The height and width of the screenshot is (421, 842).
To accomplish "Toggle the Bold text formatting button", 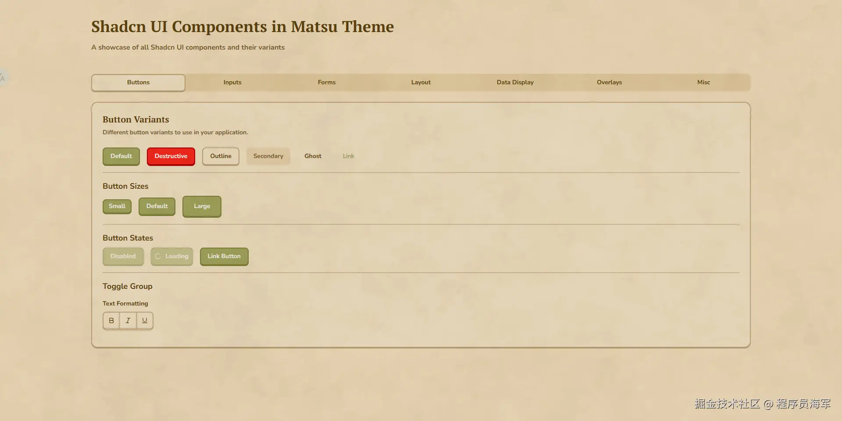I will click(111, 320).
